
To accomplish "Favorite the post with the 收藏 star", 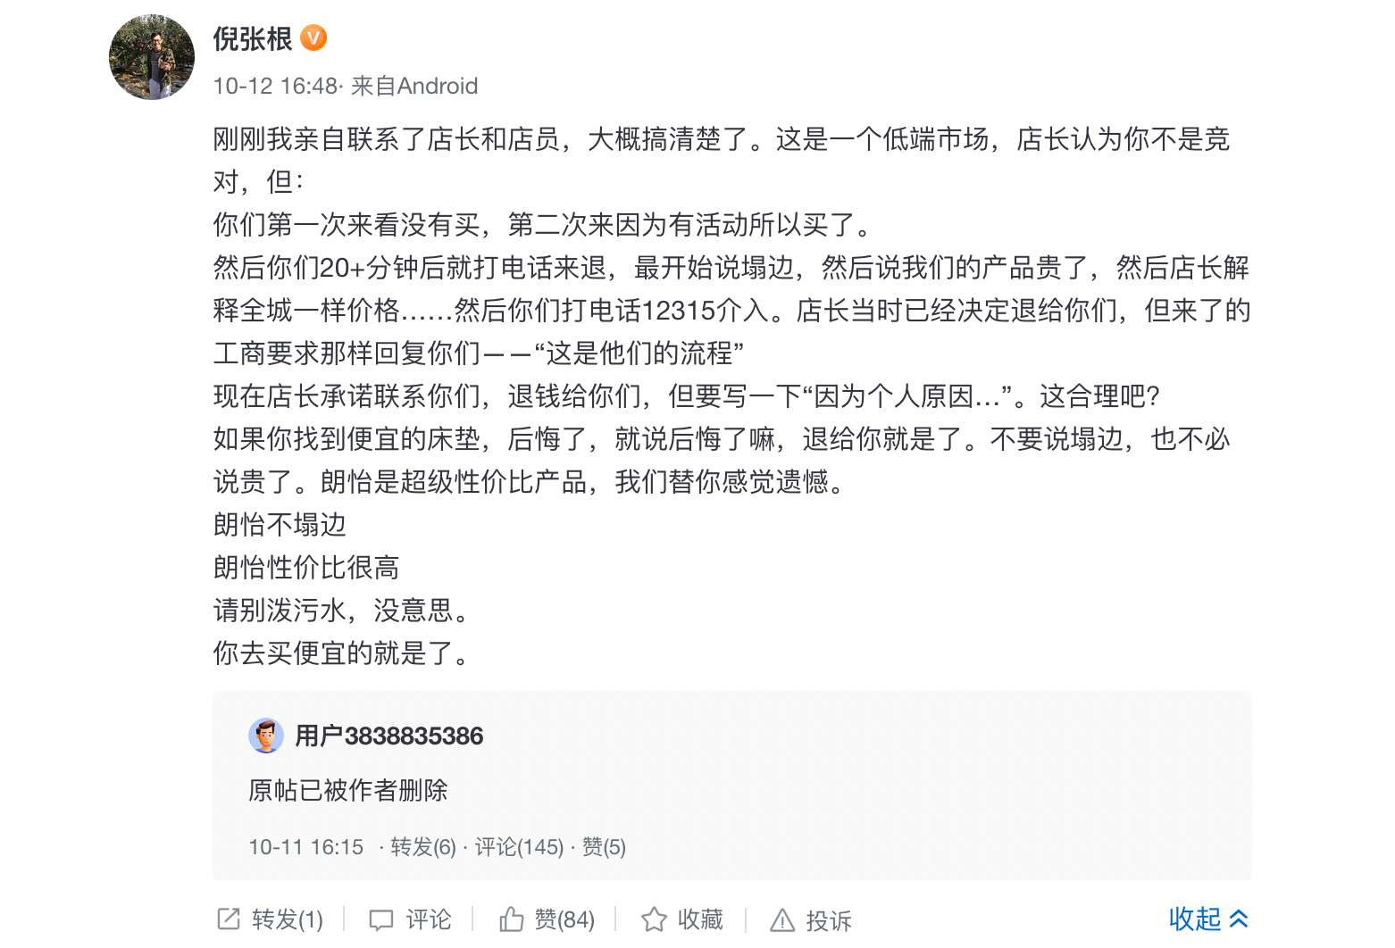I will coord(654,919).
